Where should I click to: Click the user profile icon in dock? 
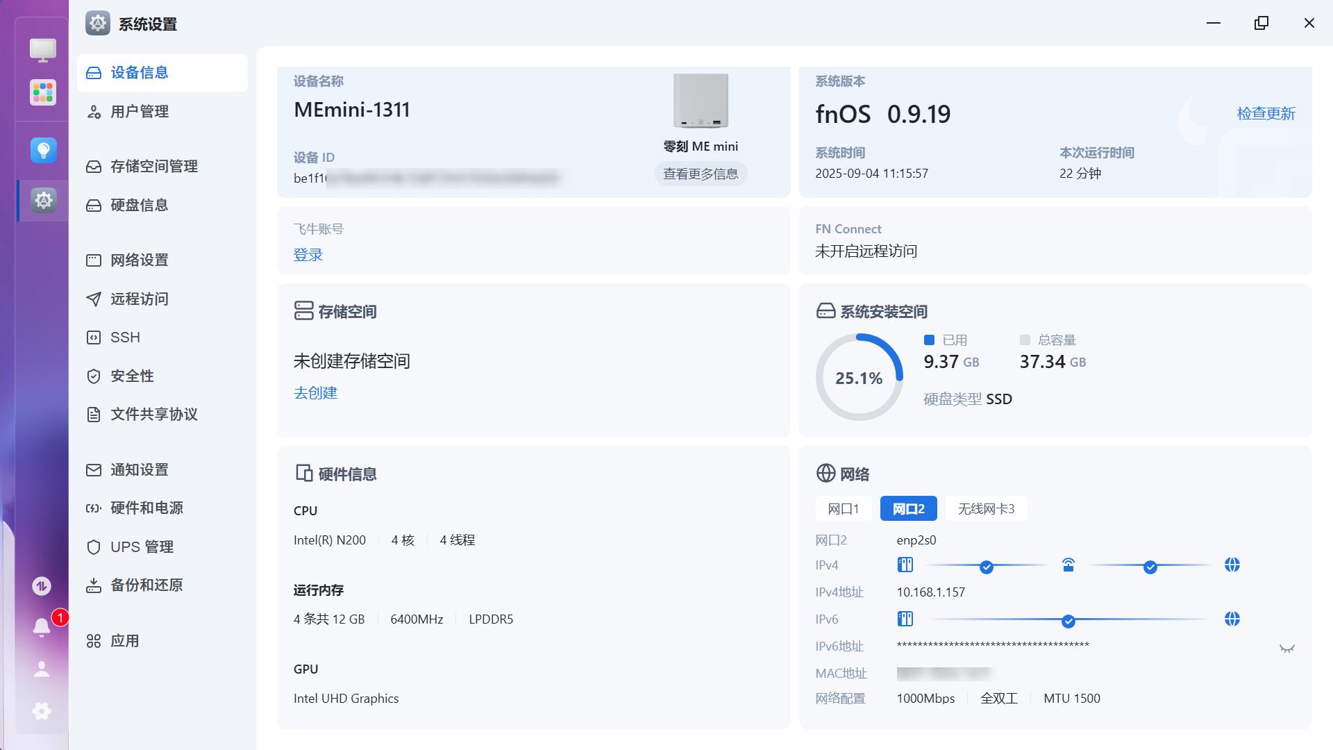(42, 669)
